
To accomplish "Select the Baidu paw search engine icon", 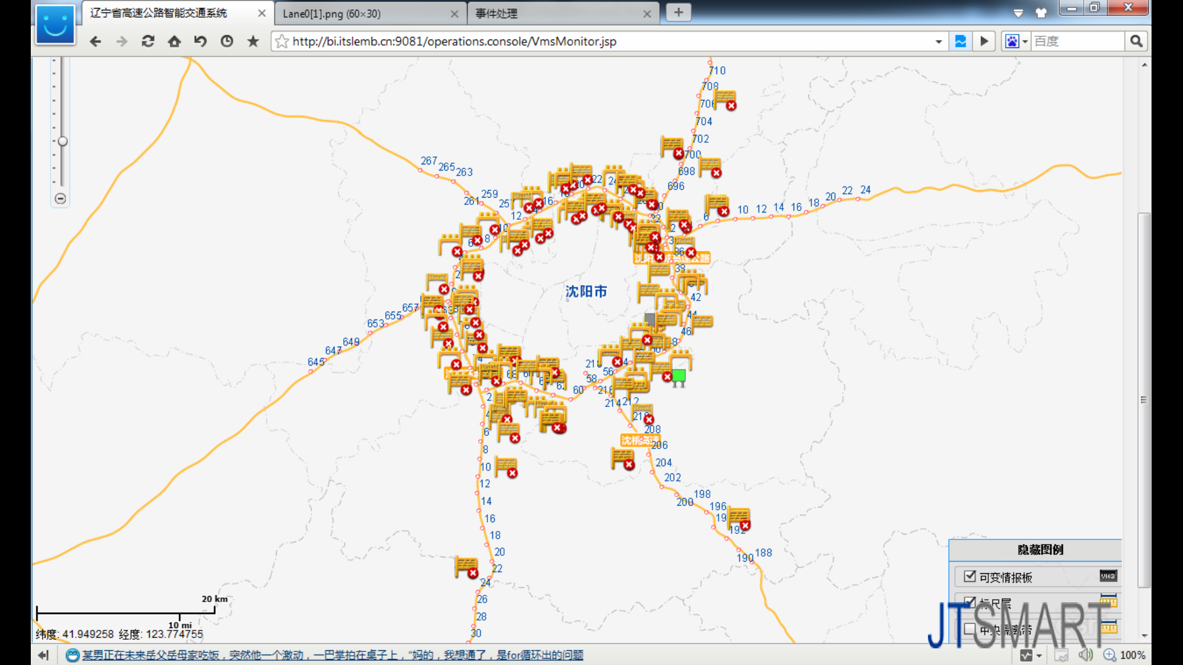I will click(x=1012, y=41).
